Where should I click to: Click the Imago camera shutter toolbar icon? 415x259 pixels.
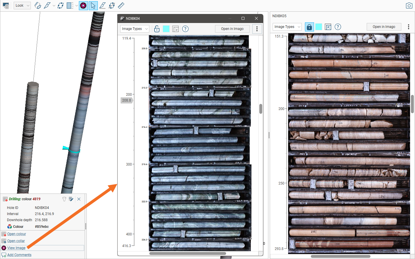(83, 6)
